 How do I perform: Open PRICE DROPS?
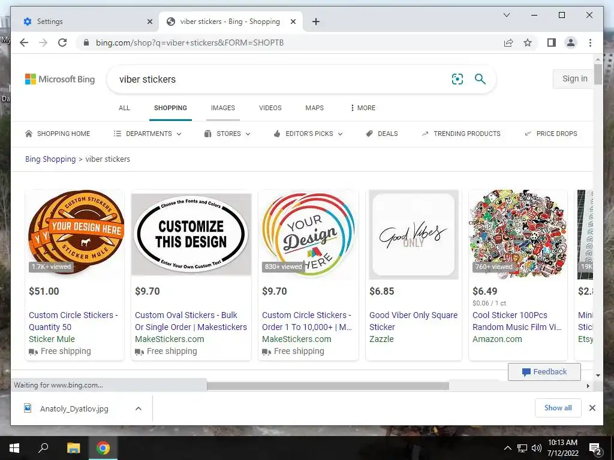tap(550, 134)
